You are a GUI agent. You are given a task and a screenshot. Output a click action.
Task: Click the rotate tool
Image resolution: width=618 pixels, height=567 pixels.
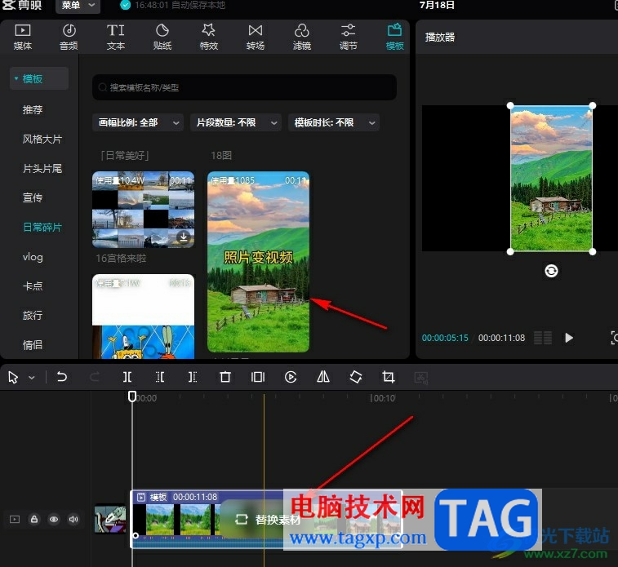click(356, 377)
